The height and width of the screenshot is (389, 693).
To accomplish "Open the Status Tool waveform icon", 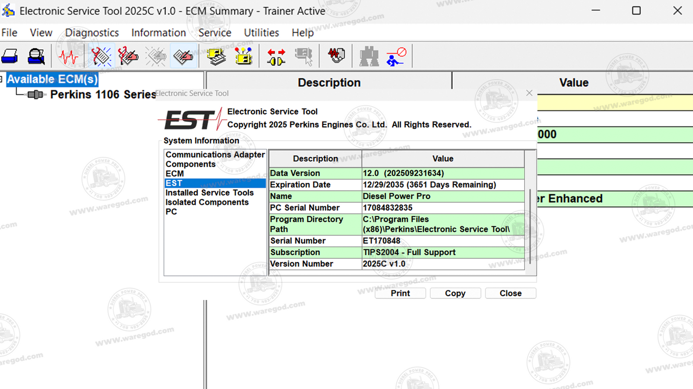I will (69, 56).
